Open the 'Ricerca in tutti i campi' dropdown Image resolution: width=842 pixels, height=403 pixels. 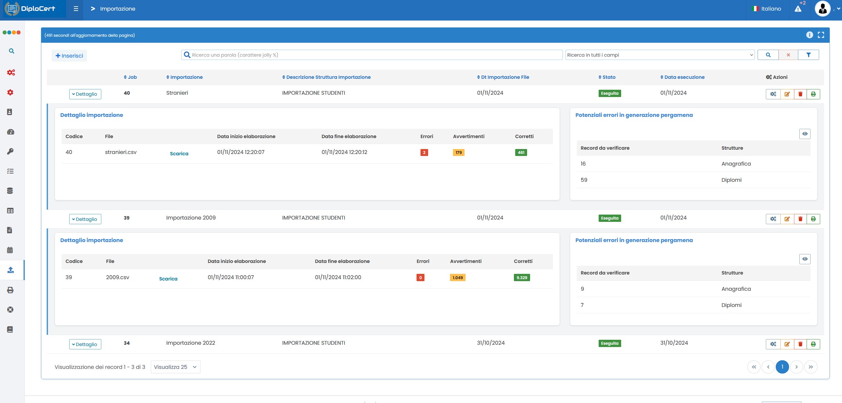pos(660,55)
